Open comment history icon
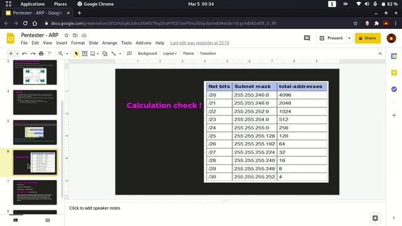Viewport: 402px width, 226px height. click(307, 38)
